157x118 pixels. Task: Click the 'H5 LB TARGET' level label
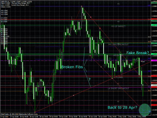point(118,26)
